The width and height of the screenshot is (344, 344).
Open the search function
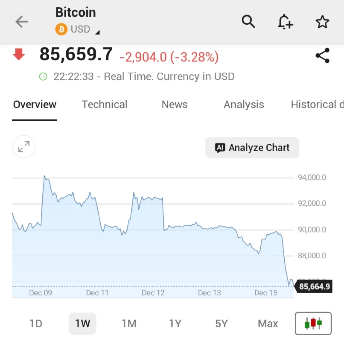248,21
